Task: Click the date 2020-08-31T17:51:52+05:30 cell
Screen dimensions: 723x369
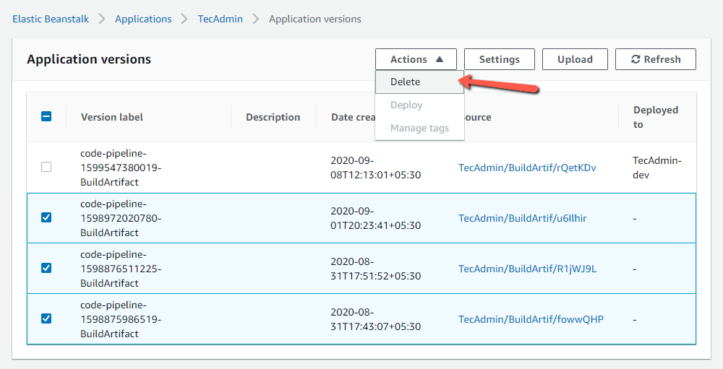Action: [376, 269]
